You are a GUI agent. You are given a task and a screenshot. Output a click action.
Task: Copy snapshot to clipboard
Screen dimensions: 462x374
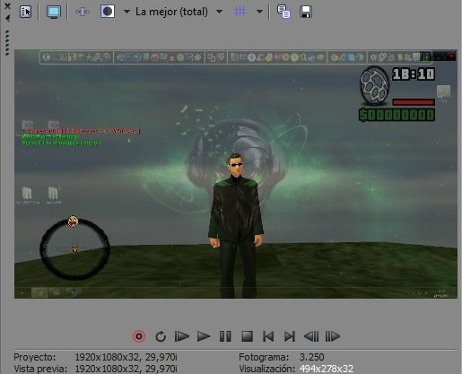tap(283, 12)
